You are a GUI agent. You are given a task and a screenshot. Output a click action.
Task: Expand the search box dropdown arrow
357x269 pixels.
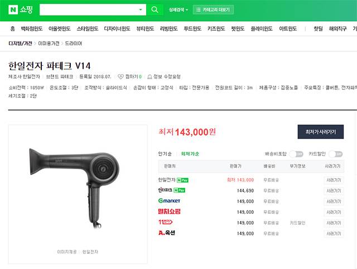[x=141, y=9]
